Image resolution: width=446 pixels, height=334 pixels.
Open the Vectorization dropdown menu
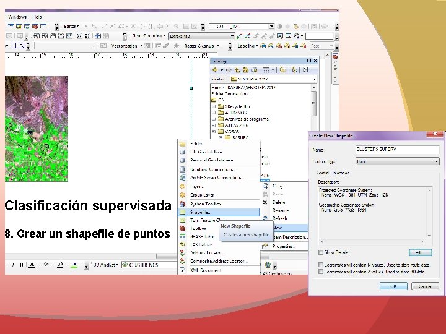[x=126, y=46]
